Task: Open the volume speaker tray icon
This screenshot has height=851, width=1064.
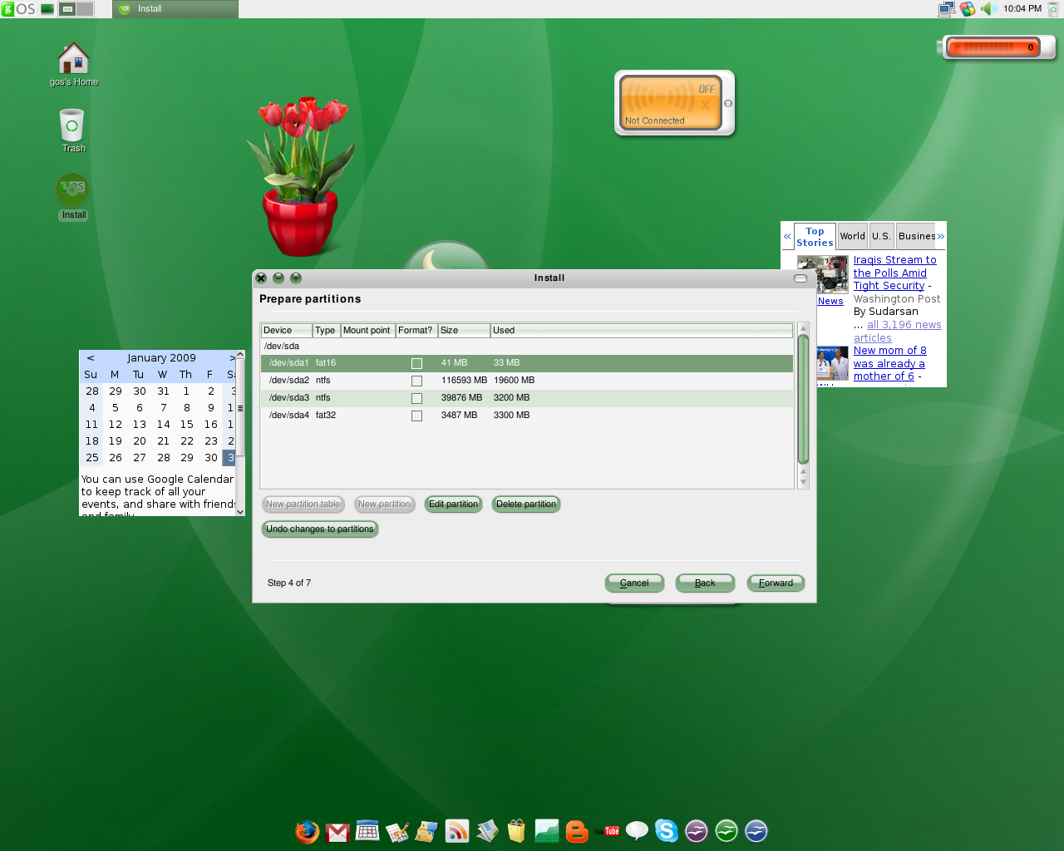Action: [988, 9]
